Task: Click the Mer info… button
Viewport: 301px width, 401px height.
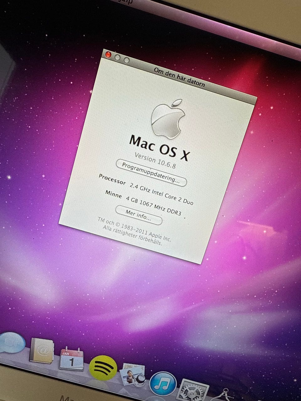Action: [x=139, y=215]
